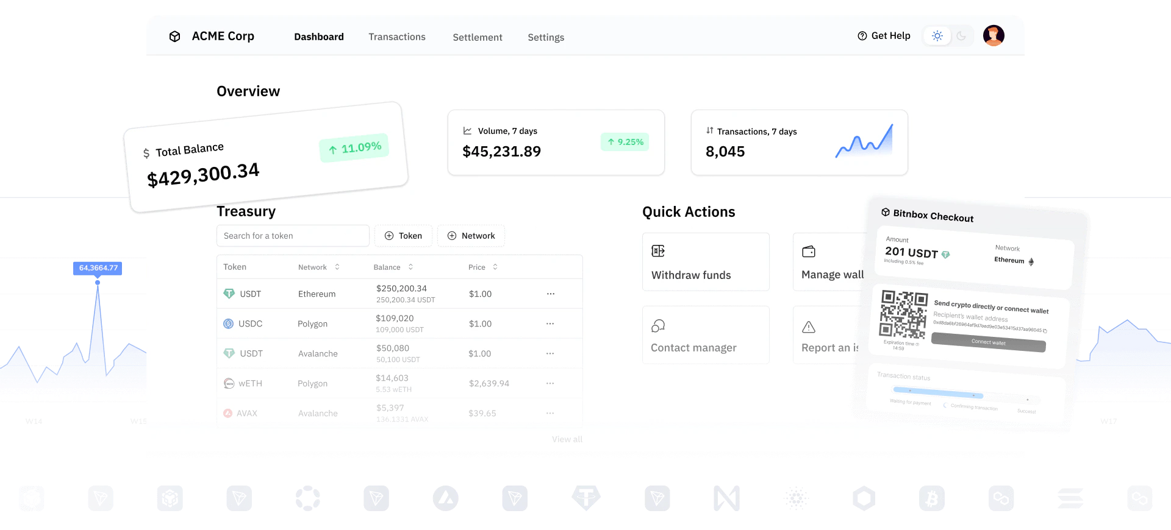Add a Network filter
Screen dimensions: 1171x530
tap(471, 236)
